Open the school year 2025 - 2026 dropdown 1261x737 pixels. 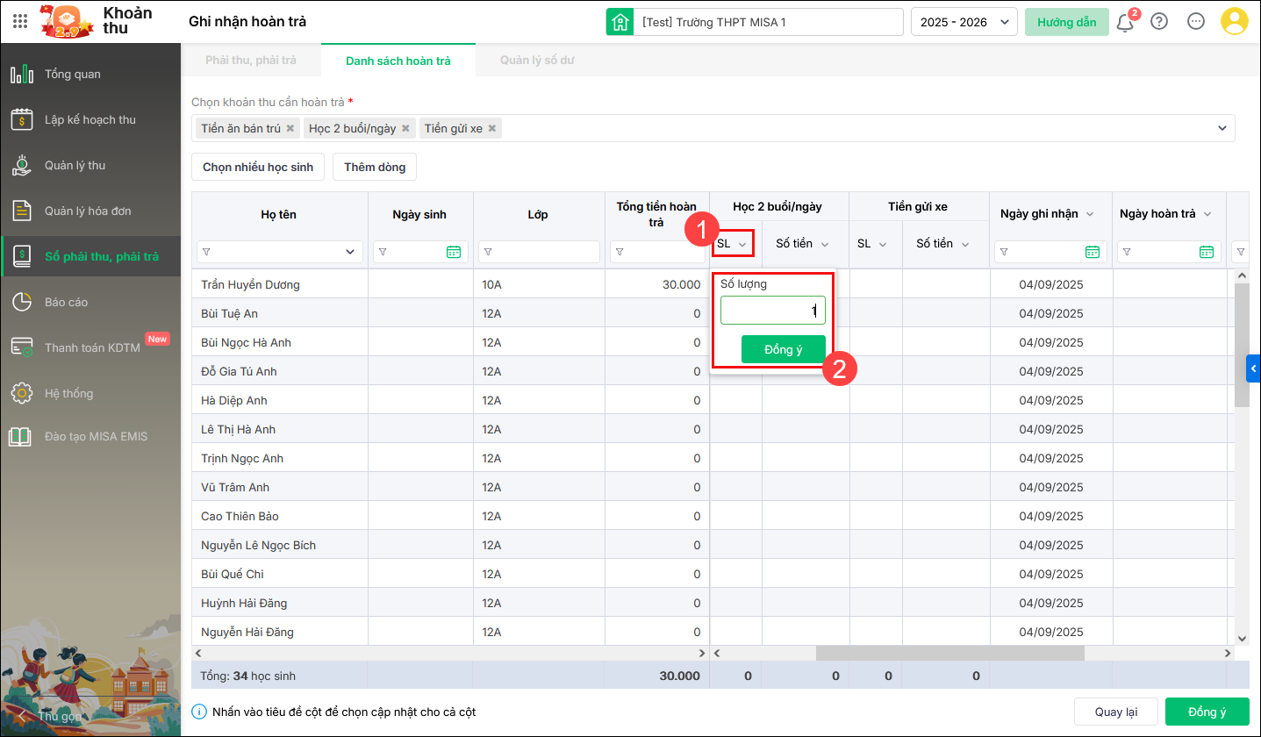click(964, 22)
